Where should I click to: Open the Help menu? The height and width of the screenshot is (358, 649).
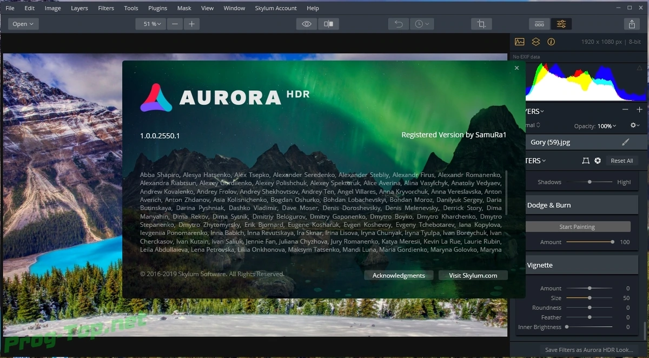point(313,8)
